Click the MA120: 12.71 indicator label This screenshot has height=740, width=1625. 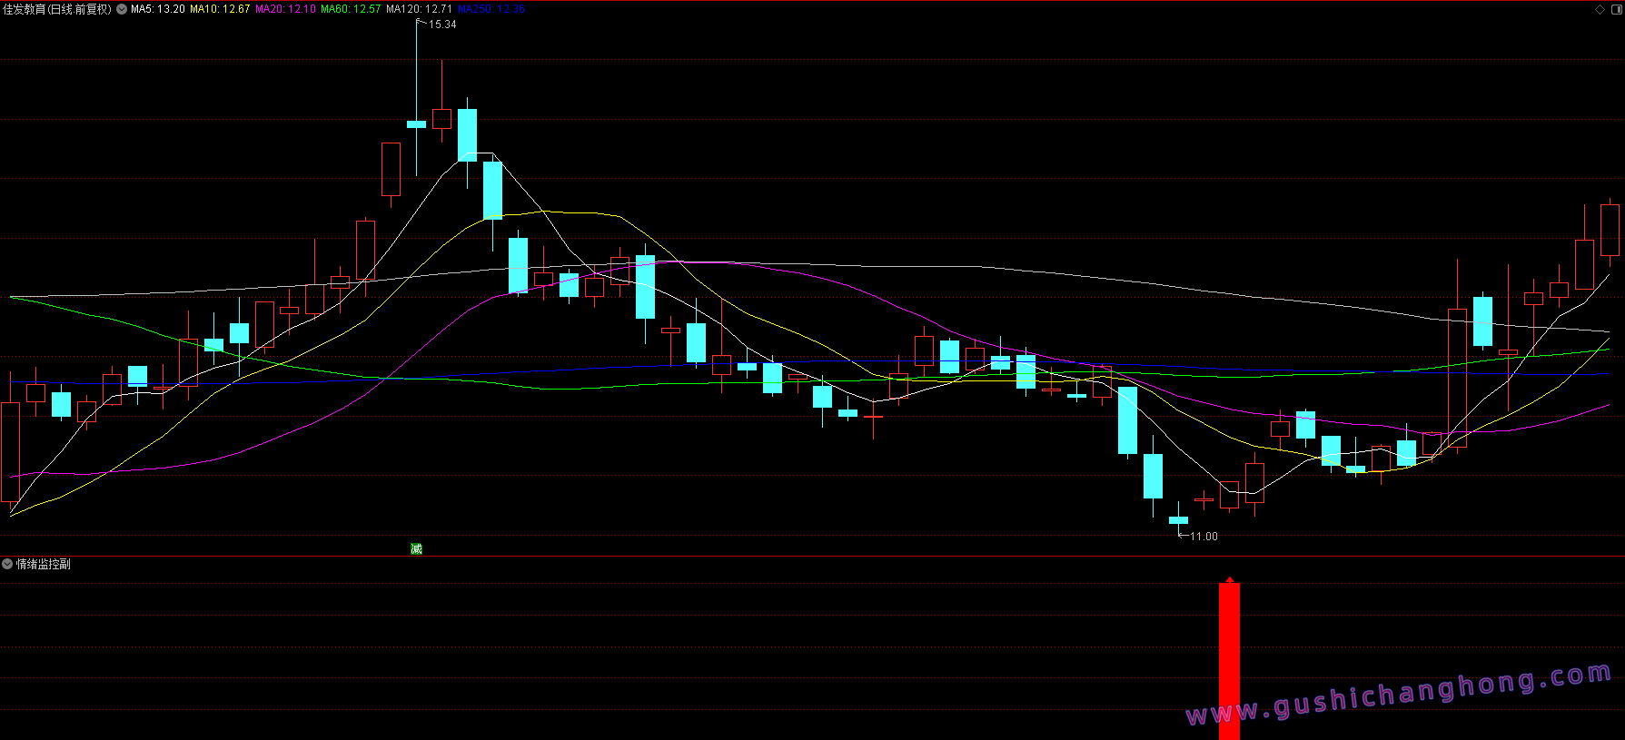419,9
